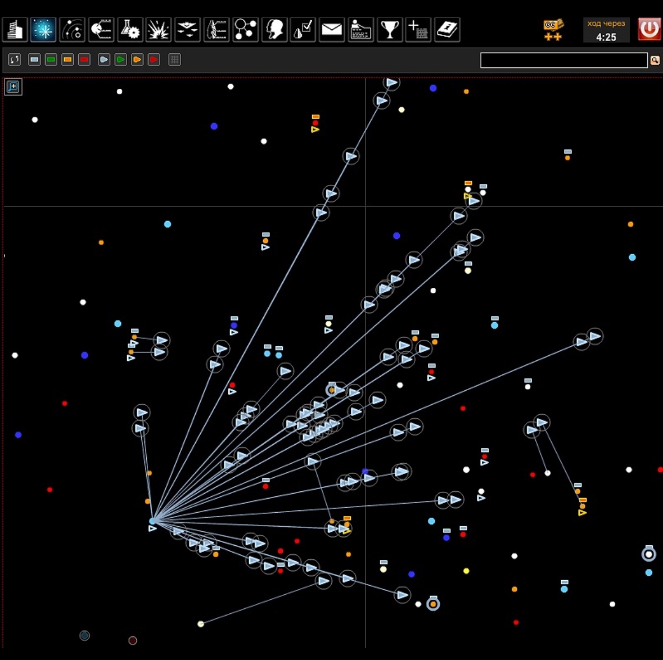Toggle the light-blue fleet arrow filter
Screen dimensions: 663x660
click(104, 60)
